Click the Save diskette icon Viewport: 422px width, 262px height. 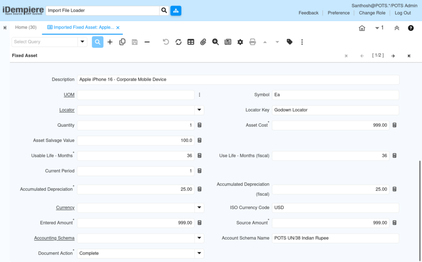coord(135,42)
